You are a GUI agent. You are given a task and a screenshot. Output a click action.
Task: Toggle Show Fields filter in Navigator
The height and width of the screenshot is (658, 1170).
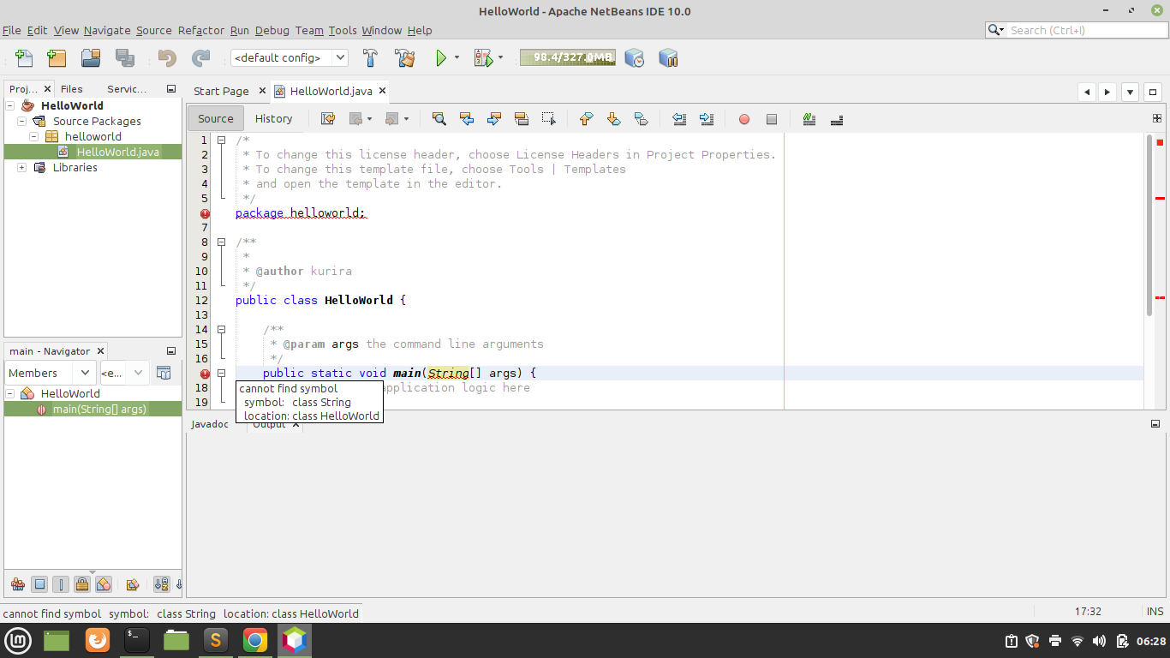click(x=39, y=584)
